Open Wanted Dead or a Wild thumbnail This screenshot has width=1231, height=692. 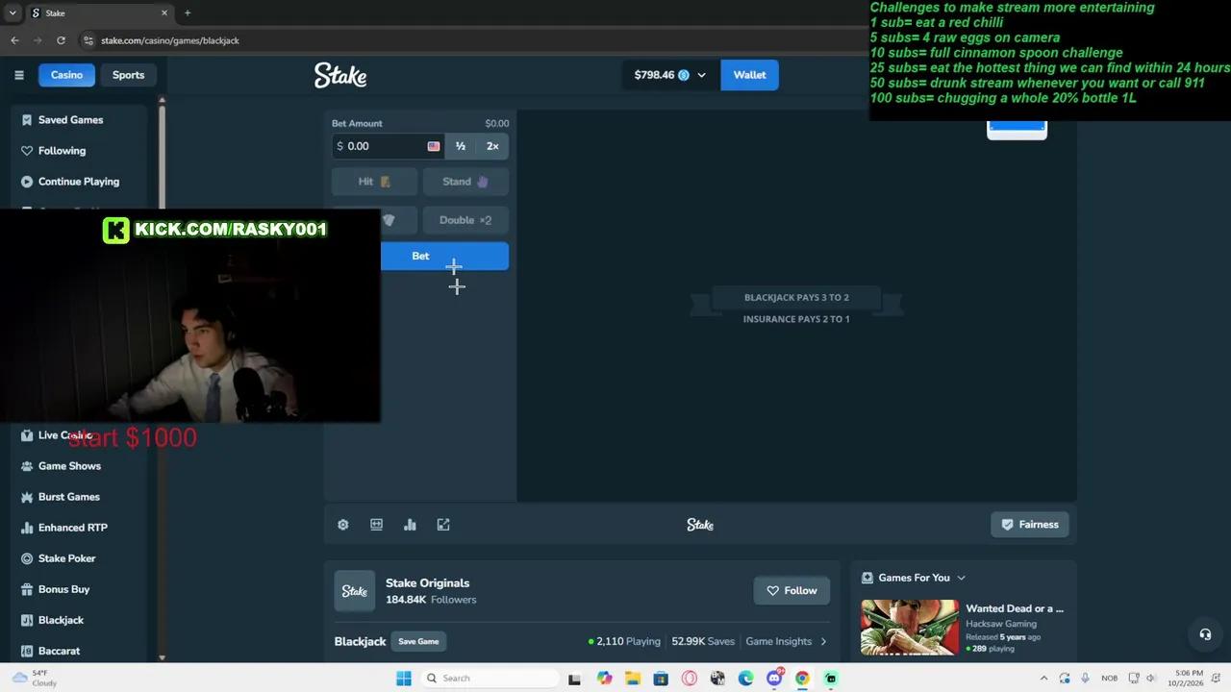910,628
